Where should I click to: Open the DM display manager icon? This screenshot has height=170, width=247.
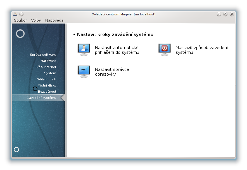pos(84,72)
